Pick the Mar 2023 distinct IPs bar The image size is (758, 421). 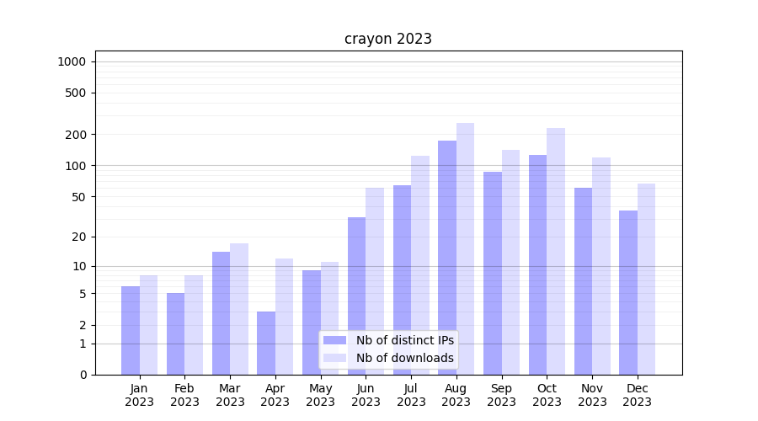[x=221, y=313]
